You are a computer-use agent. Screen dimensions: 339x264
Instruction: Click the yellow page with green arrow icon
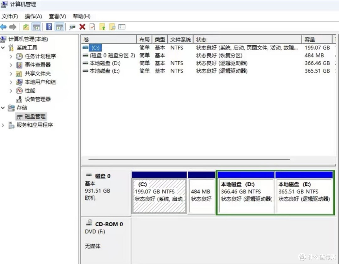102,27
